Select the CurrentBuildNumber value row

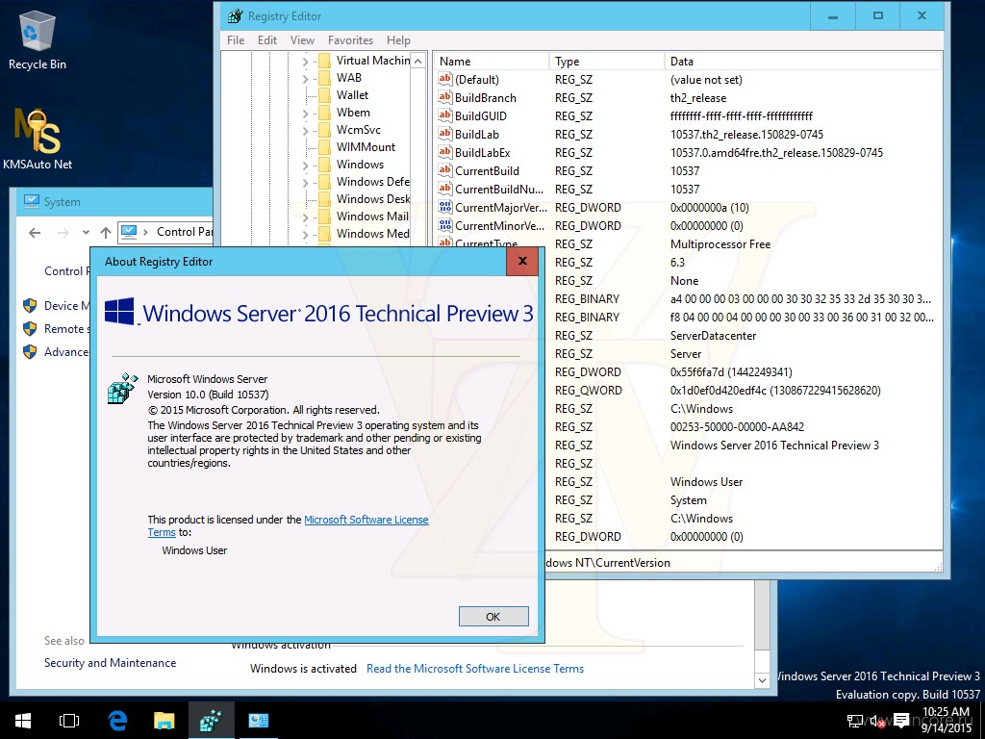click(688, 190)
